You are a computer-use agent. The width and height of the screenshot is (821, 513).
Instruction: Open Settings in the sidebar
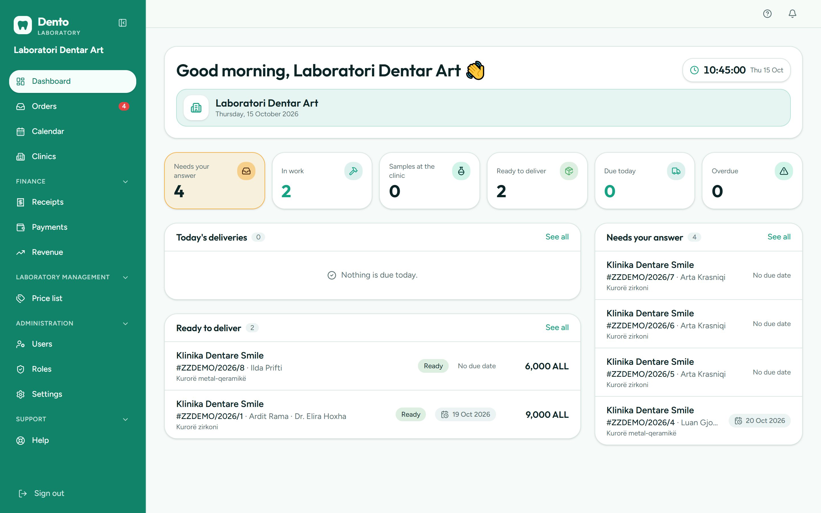coord(73,394)
